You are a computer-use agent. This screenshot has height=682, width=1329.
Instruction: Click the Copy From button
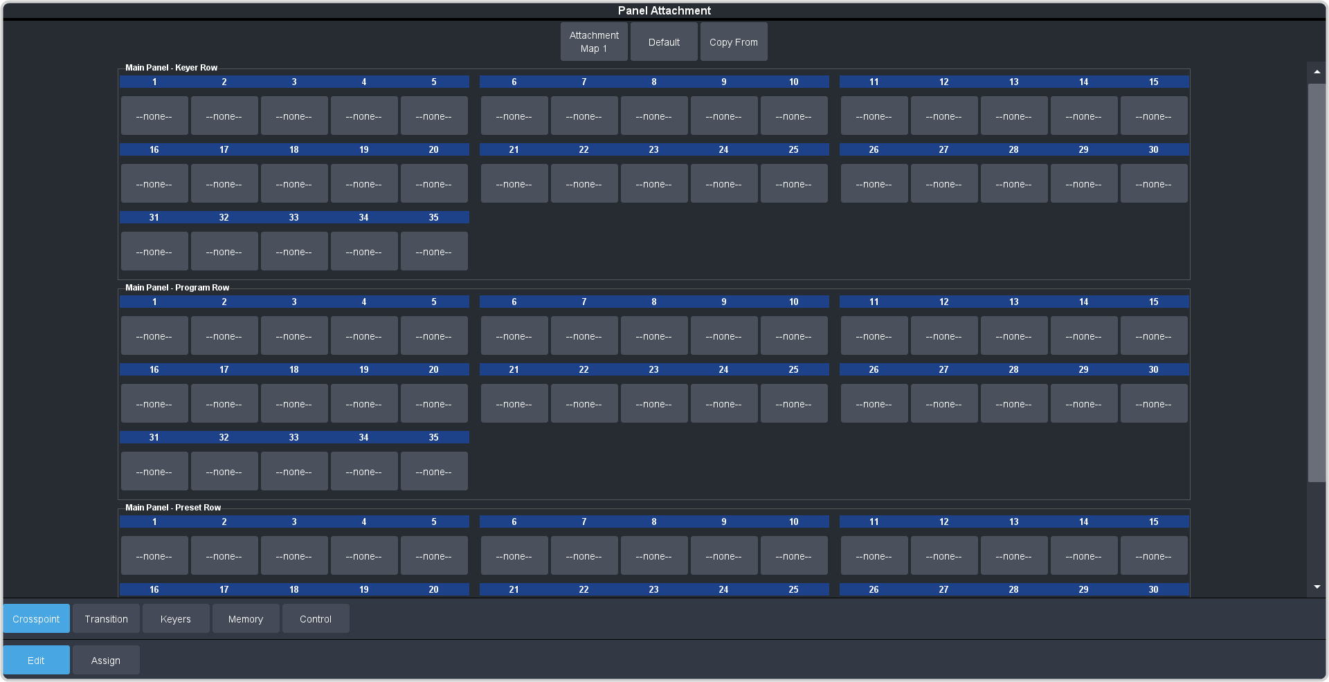pyautogui.click(x=734, y=42)
